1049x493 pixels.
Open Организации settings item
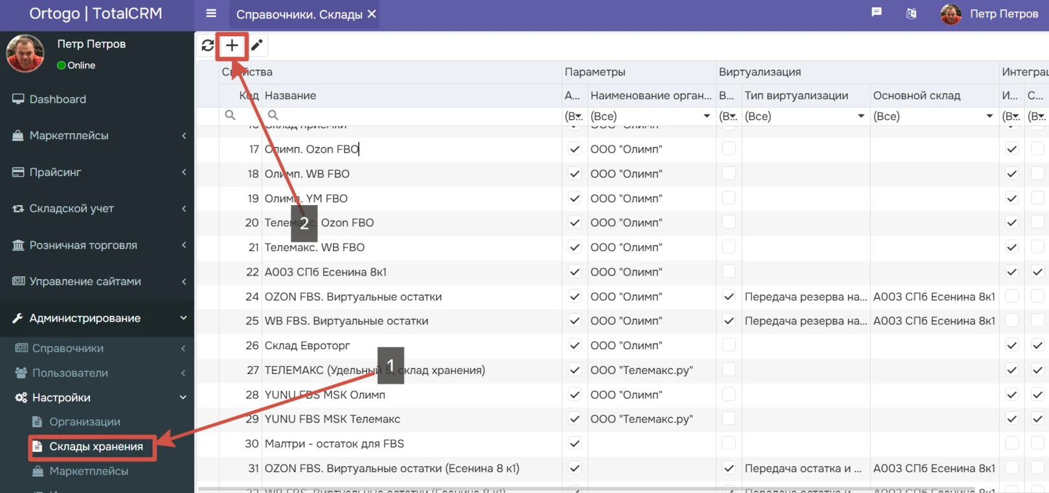tap(85, 422)
